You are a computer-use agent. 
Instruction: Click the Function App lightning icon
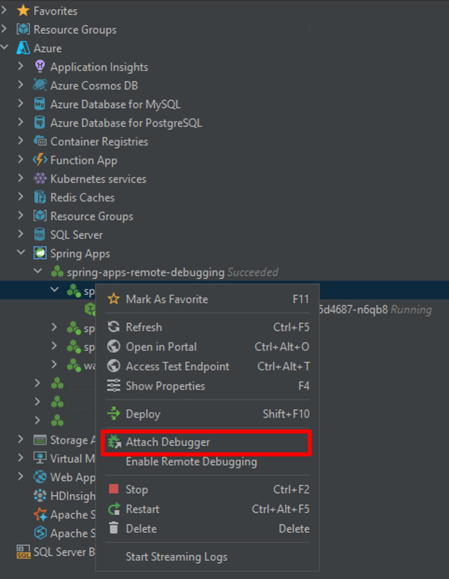pos(40,160)
